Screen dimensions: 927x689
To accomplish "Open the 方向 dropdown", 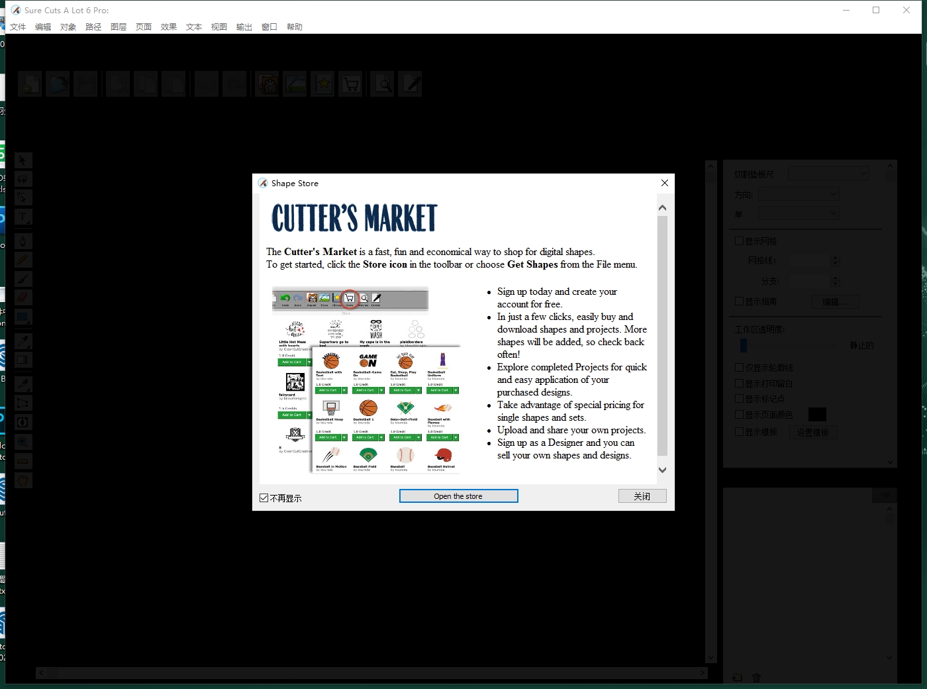I will 799,194.
